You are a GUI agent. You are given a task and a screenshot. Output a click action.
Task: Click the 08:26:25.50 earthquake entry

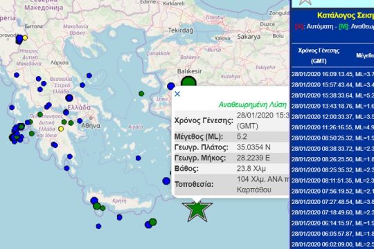tap(332, 159)
